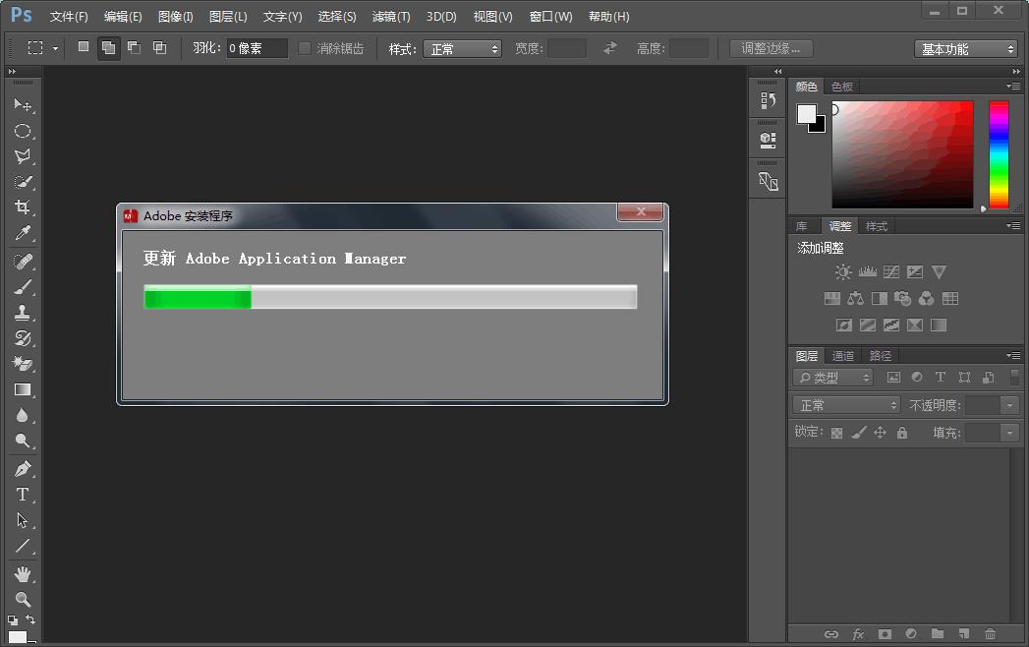Reset default foreground and background colors
The height and width of the screenshot is (647, 1029).
pyautogui.click(x=13, y=619)
